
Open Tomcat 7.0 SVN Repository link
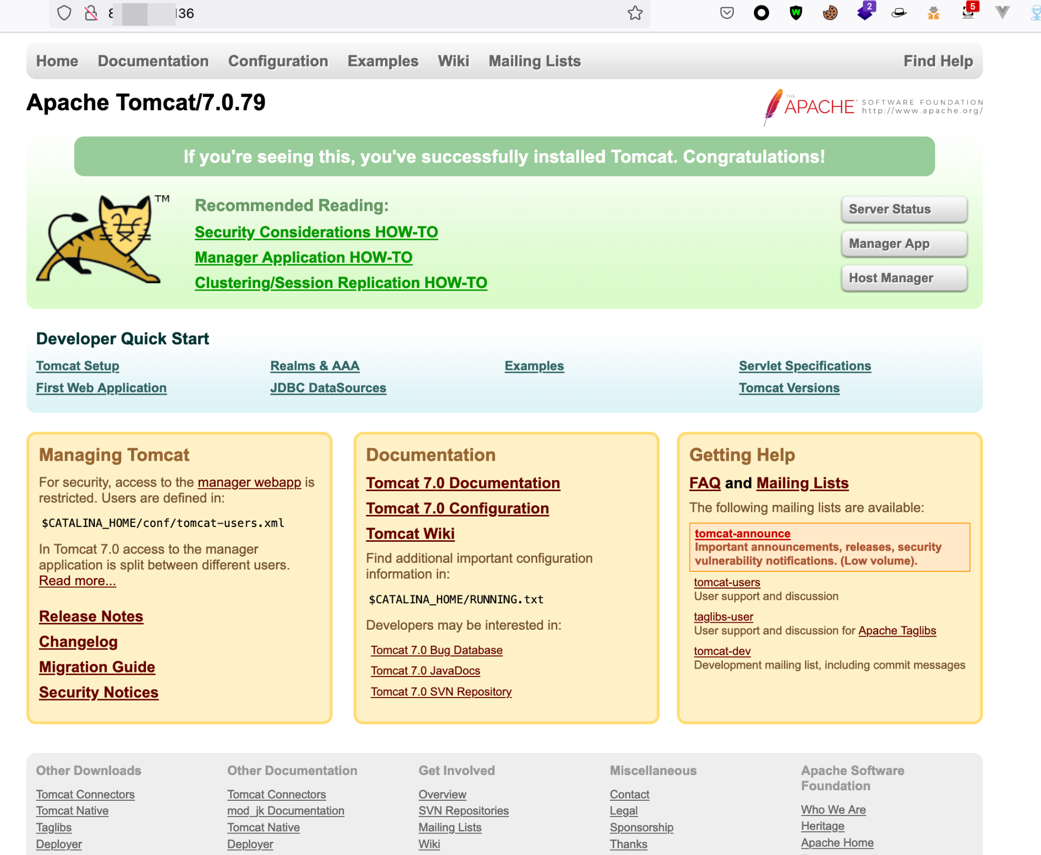pos(441,692)
